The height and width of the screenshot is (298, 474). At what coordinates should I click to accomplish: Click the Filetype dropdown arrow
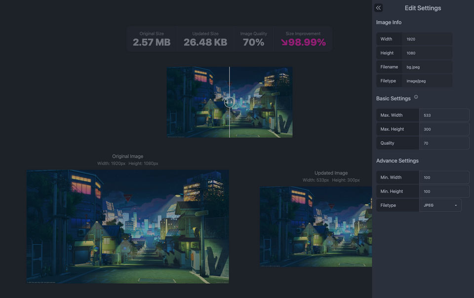[456, 205]
